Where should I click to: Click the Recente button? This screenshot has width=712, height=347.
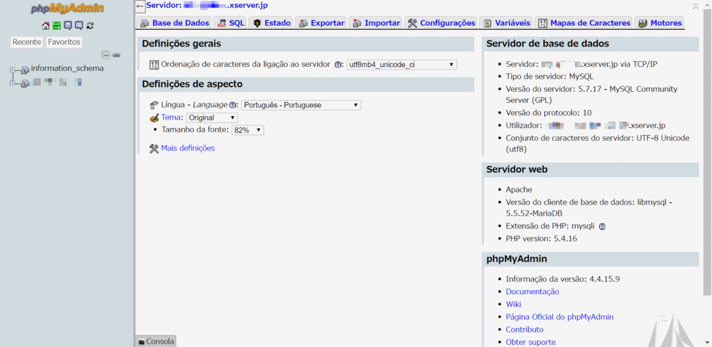pos(27,42)
